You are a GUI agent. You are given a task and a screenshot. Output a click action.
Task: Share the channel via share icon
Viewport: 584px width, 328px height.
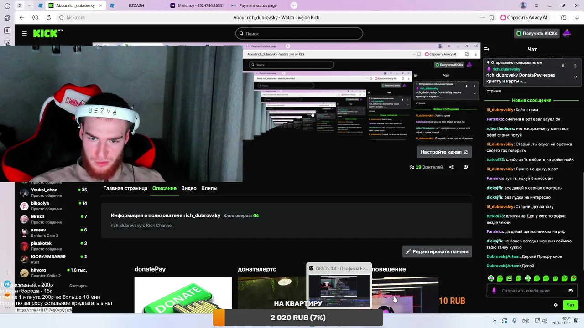tap(451, 167)
